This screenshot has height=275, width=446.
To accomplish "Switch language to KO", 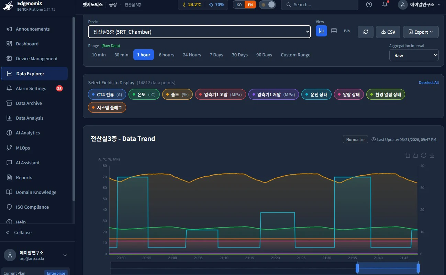I will pyautogui.click(x=239, y=5).
